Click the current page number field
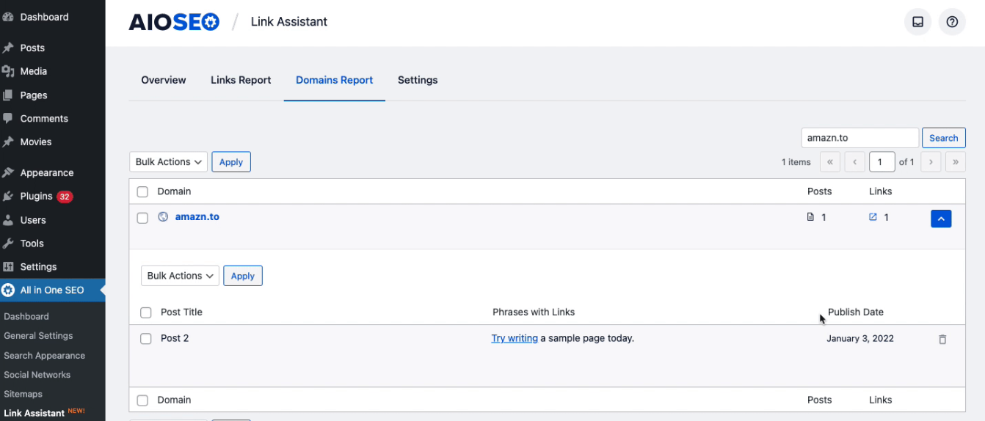This screenshot has height=421, width=985. coord(882,162)
